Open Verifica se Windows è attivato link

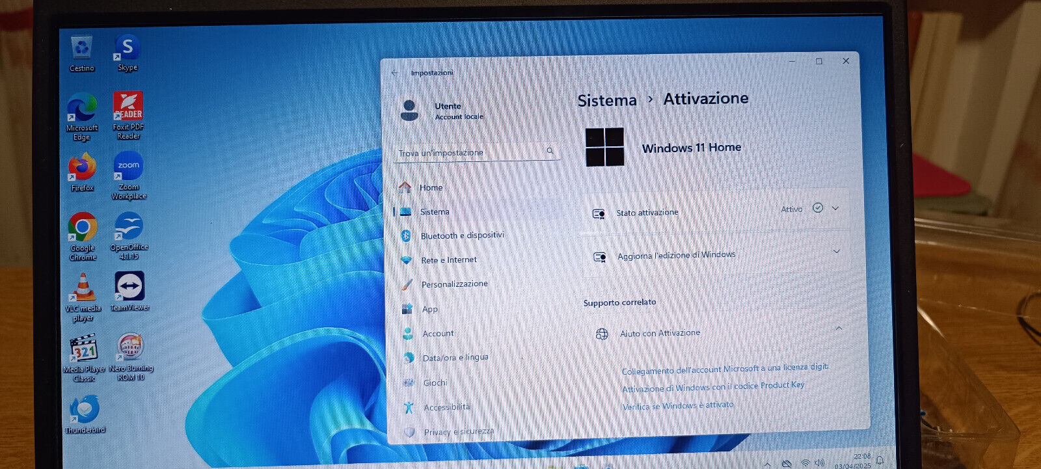pos(678,405)
